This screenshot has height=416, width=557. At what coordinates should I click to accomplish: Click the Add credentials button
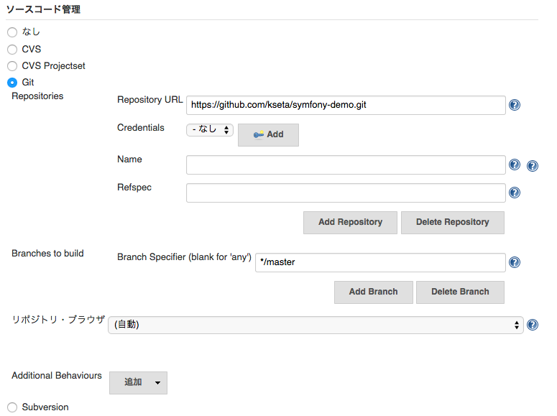268,134
